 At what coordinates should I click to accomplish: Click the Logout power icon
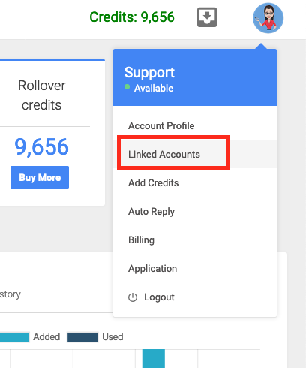[133, 297]
